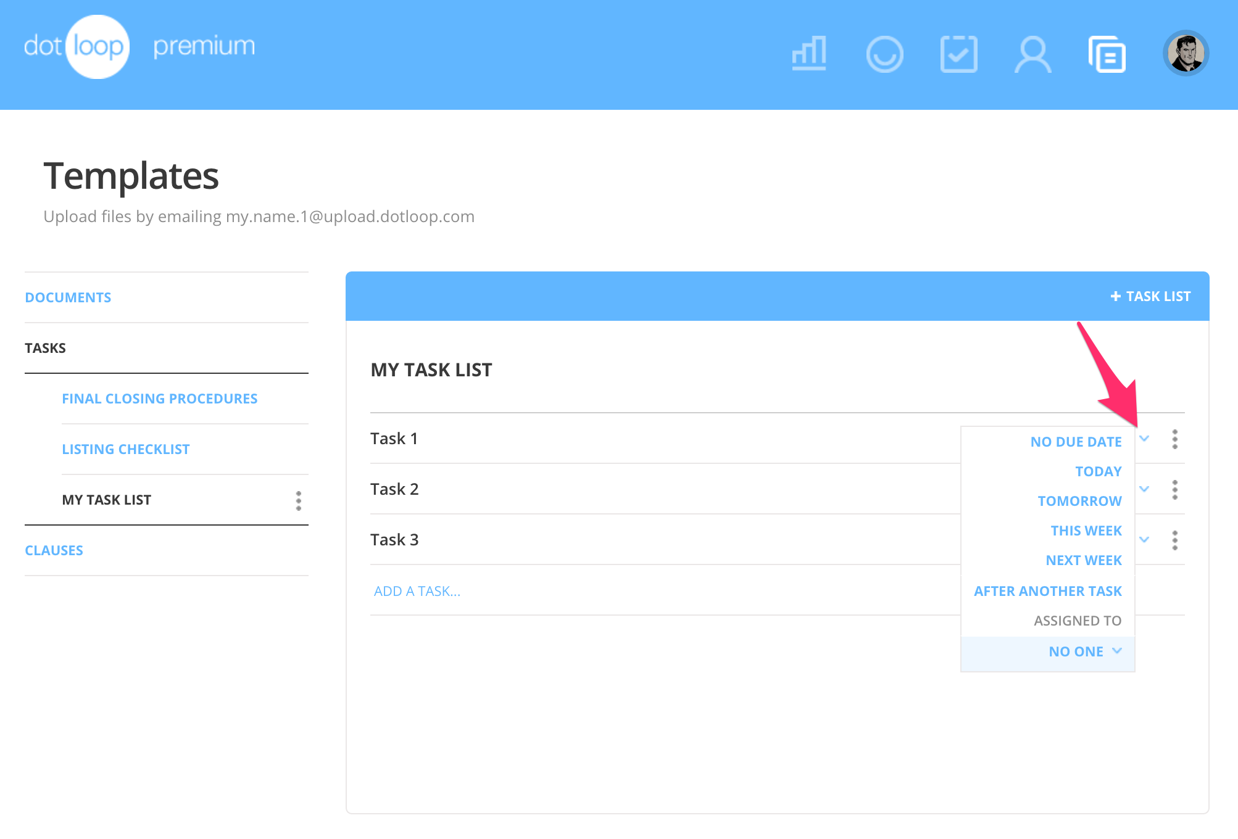Click the Add a Task field
The image size is (1238, 839).
pos(417,591)
